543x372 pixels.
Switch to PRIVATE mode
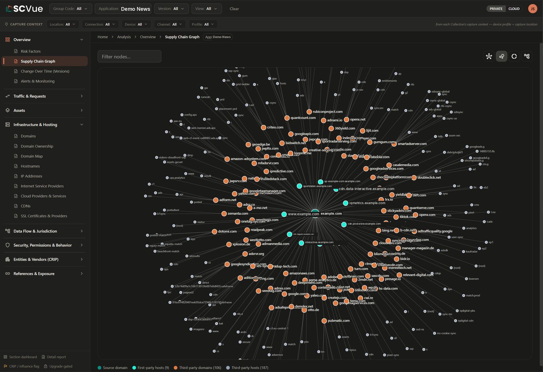click(496, 9)
